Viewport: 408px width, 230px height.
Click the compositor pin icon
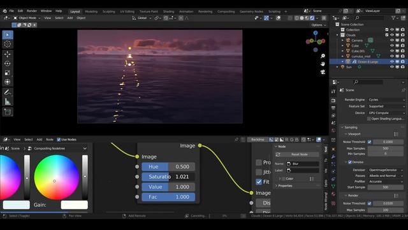[237, 139]
